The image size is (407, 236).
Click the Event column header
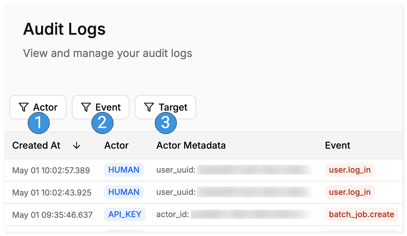click(338, 145)
